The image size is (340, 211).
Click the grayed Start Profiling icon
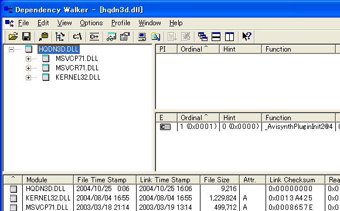172,36
